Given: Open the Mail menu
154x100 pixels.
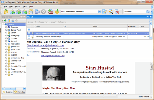Looking at the screenshot, I should pyautogui.click(x=11, y=7).
